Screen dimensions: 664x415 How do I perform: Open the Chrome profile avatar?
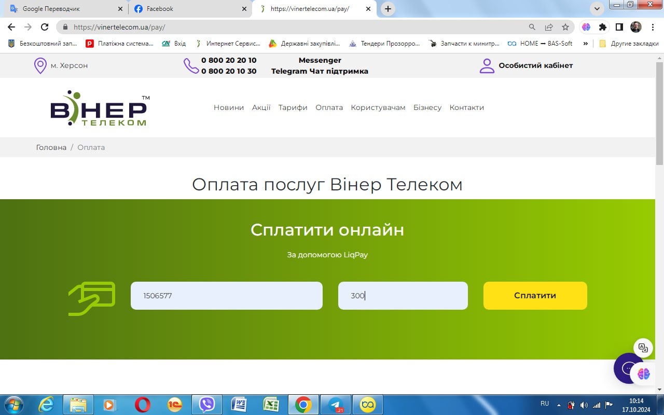pyautogui.click(x=635, y=27)
